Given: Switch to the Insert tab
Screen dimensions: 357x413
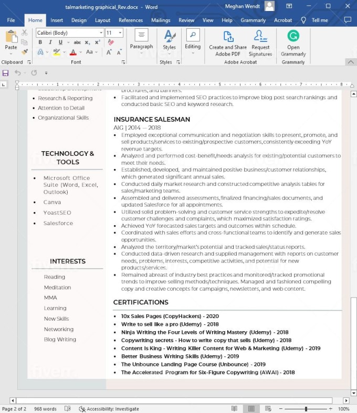Looking at the screenshot, I should tap(57, 20).
